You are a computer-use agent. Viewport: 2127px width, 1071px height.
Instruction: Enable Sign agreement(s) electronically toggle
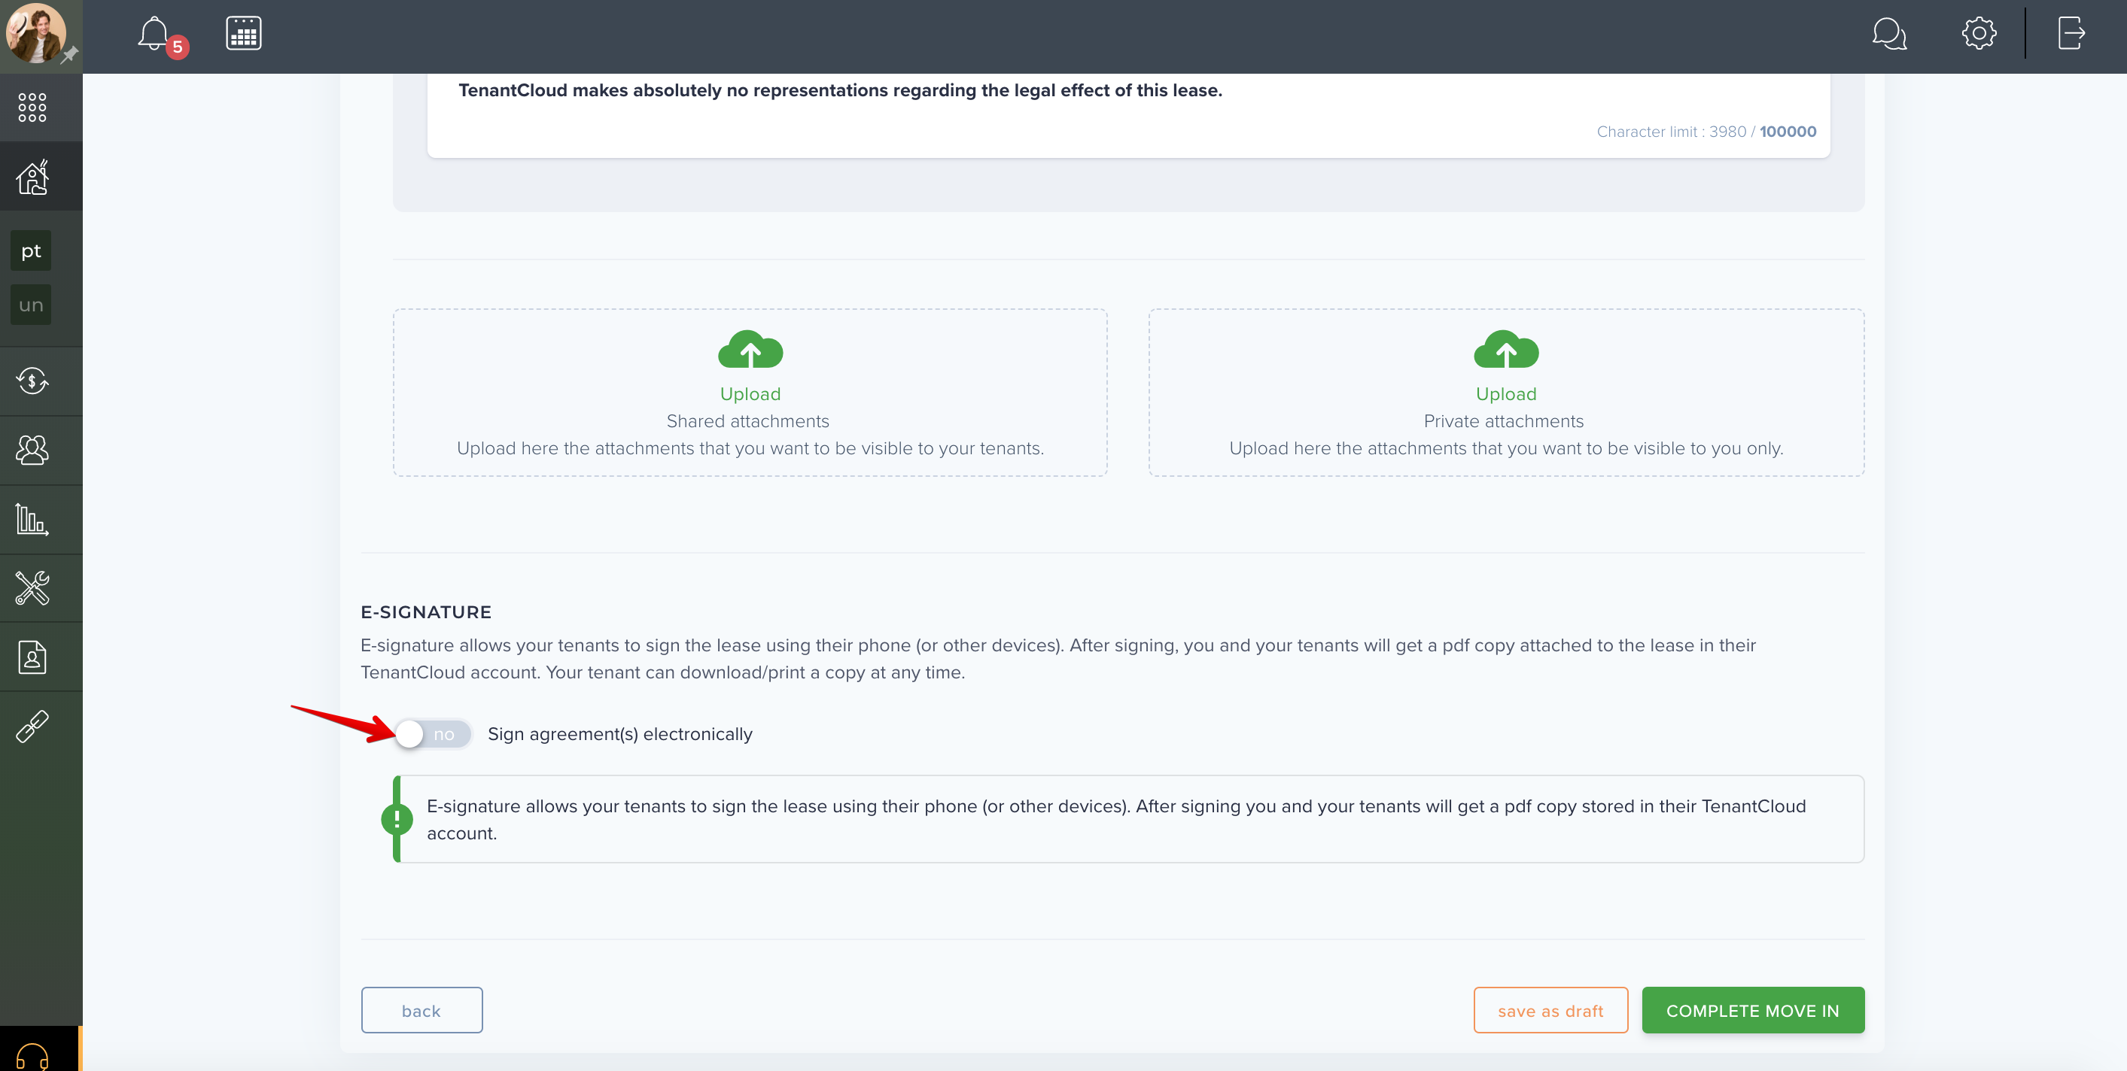click(x=433, y=734)
